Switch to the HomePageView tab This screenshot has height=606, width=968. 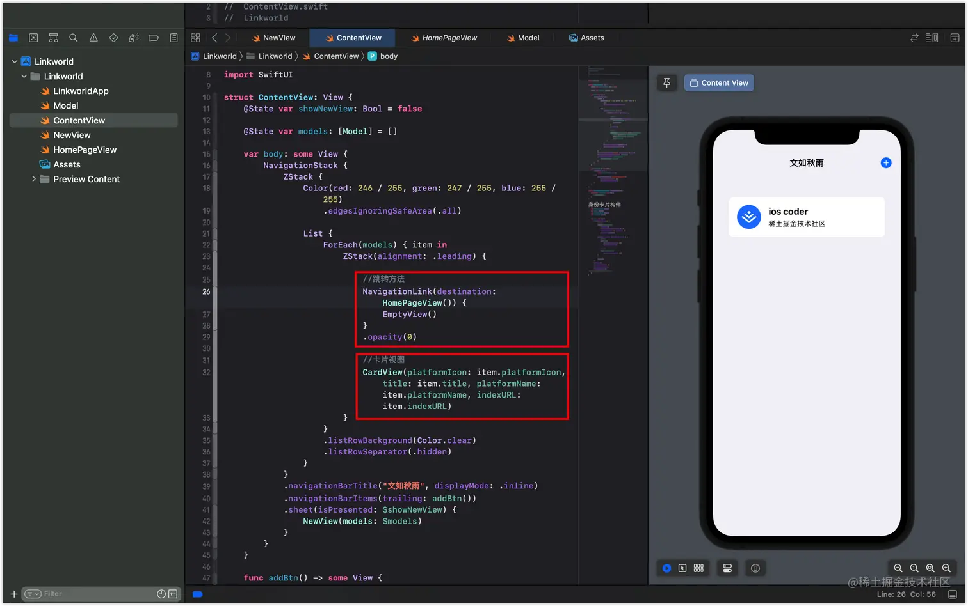pyautogui.click(x=444, y=38)
